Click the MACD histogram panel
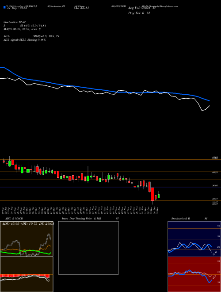The height and width of the screenshot is (292, 221). click(x=27, y=274)
